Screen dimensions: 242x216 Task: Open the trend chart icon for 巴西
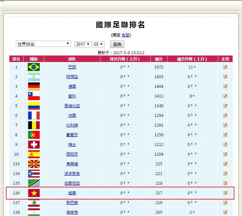225,67
